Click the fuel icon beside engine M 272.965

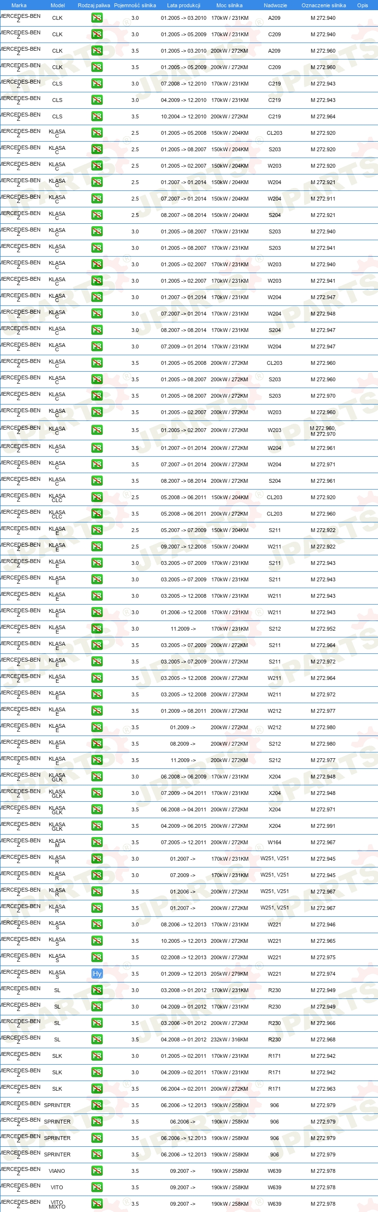coord(97,941)
